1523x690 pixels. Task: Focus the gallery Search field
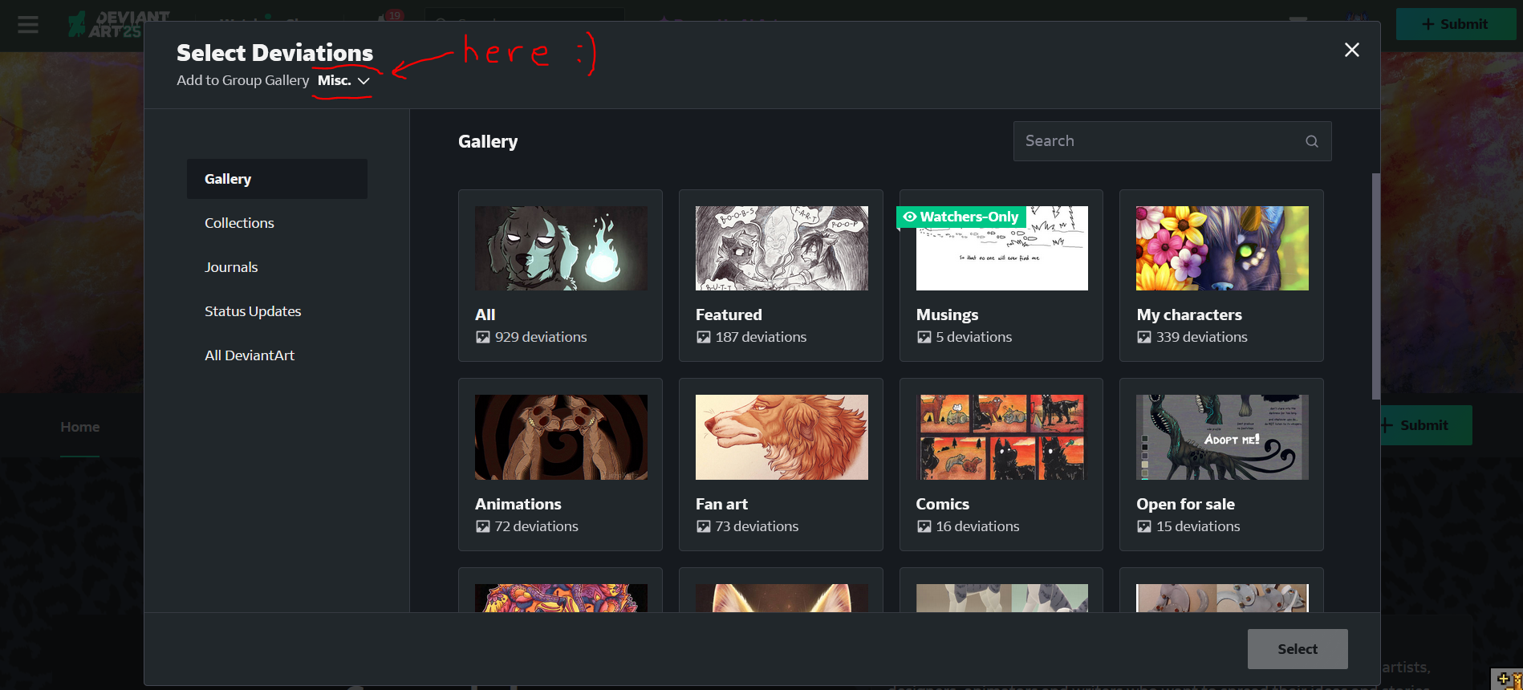click(1172, 141)
